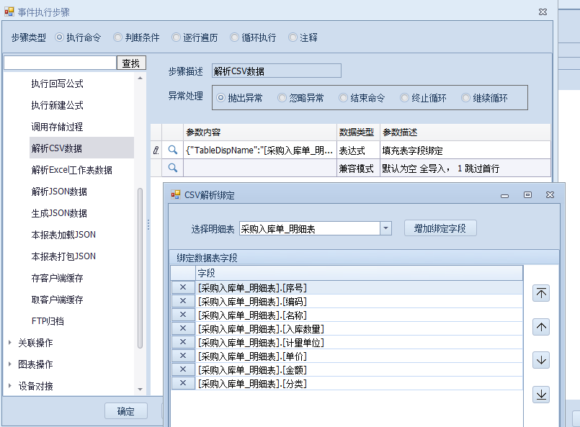The height and width of the screenshot is (427, 580).
Task: Move selected field up one row
Action: [541, 326]
